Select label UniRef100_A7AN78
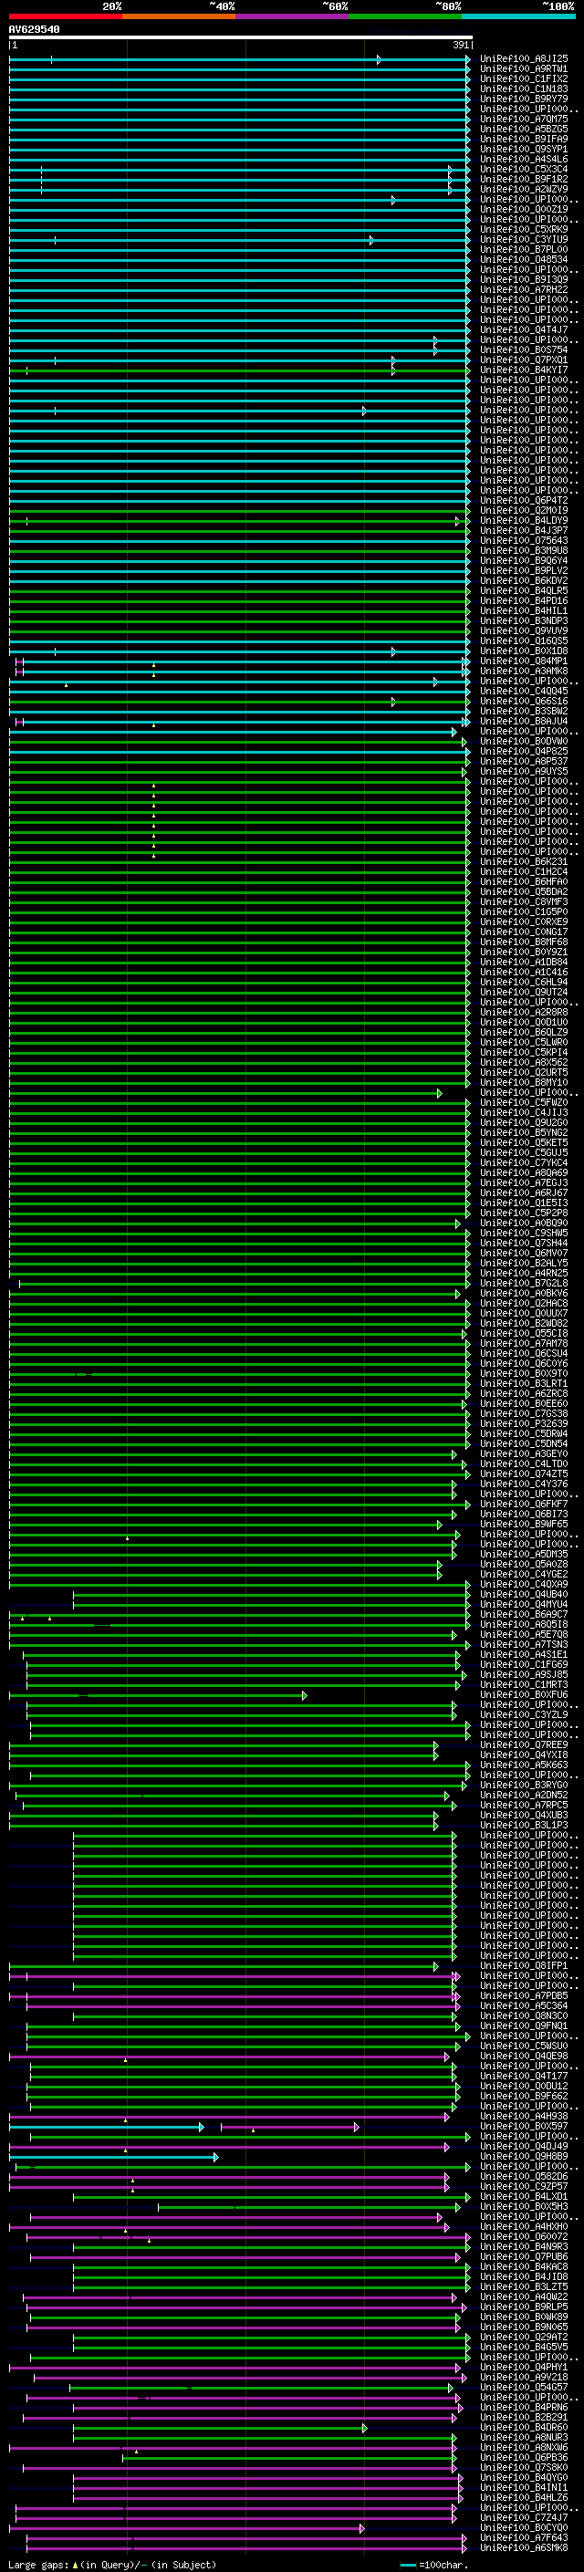 (524, 1344)
